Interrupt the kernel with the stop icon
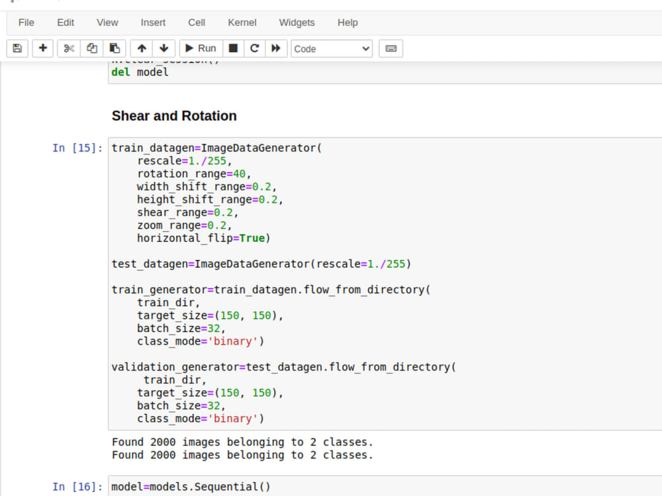 233,48
